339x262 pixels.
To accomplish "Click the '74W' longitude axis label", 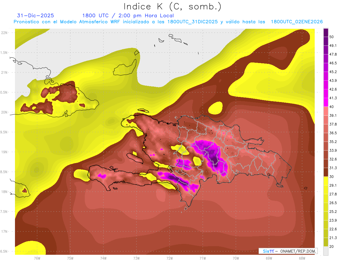I will 103,258.
